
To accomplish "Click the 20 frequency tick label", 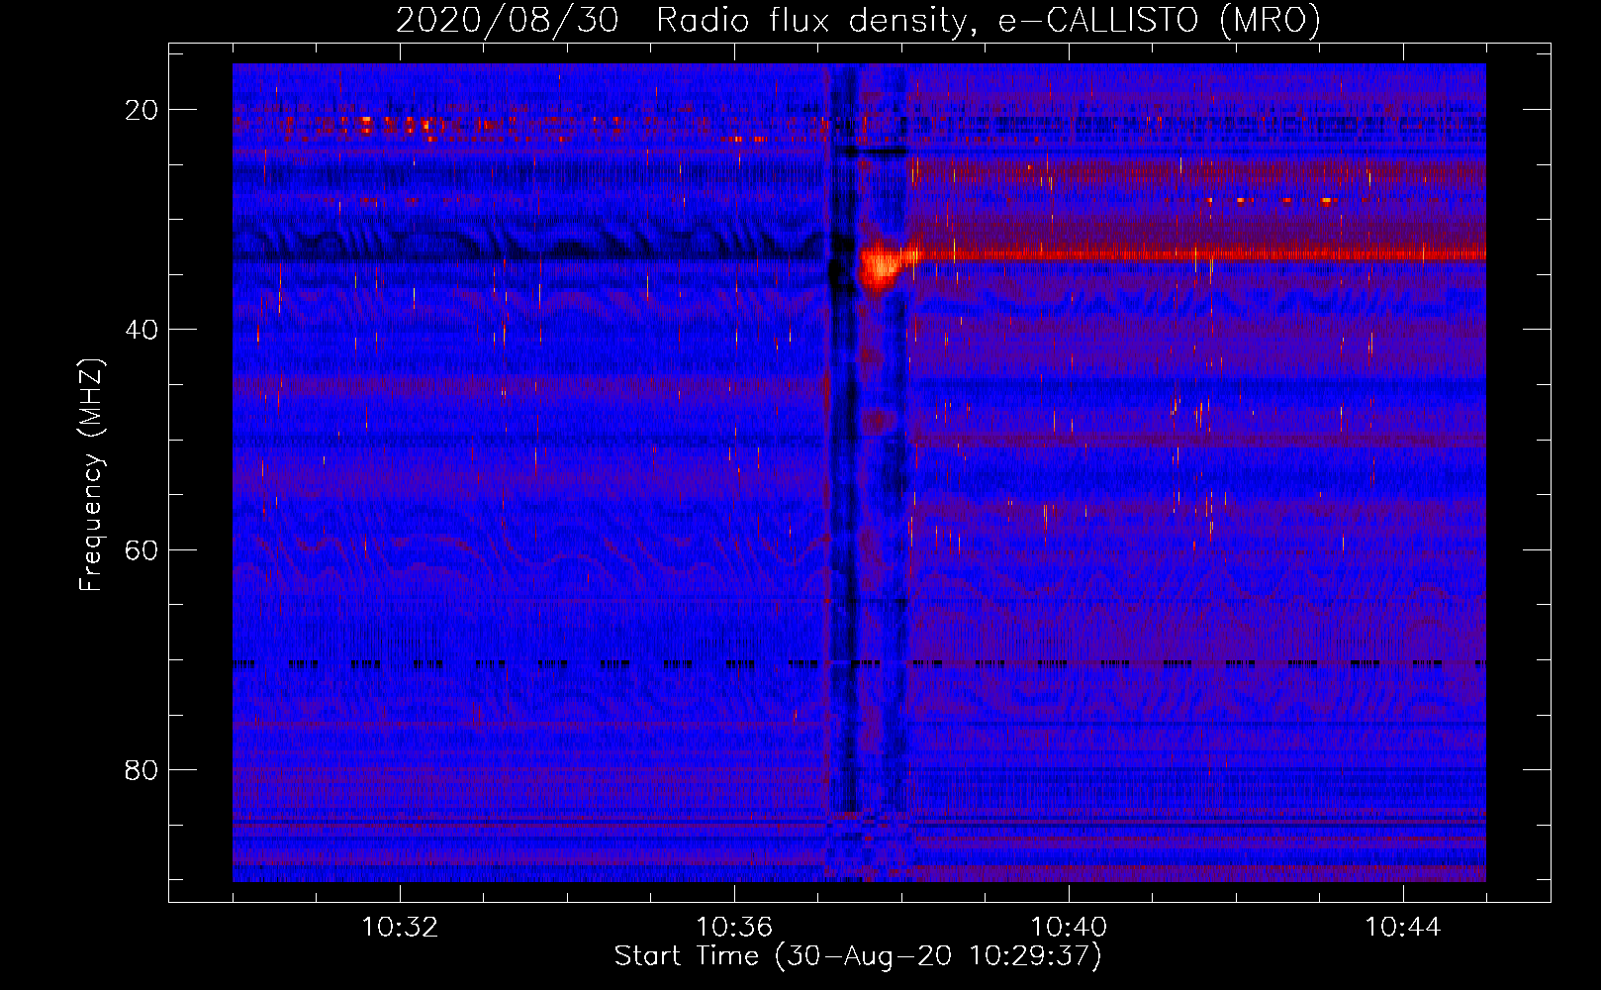I will click(141, 110).
